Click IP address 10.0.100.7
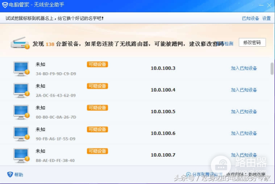The image size is (275, 184). point(163,155)
